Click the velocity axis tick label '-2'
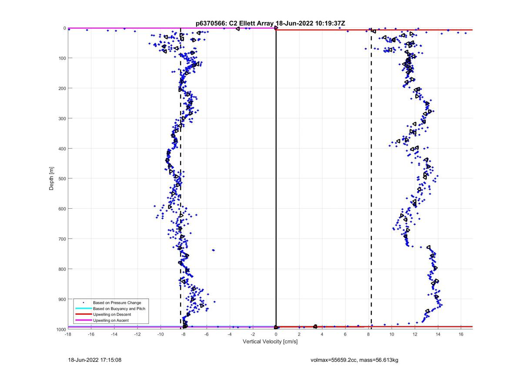This screenshot has height=370, width=522. click(253, 334)
